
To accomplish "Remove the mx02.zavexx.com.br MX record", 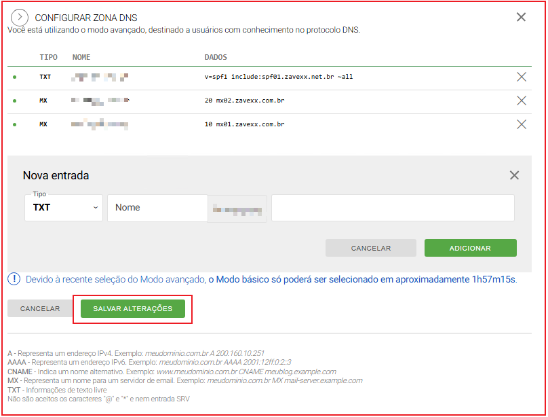I will click(x=521, y=101).
